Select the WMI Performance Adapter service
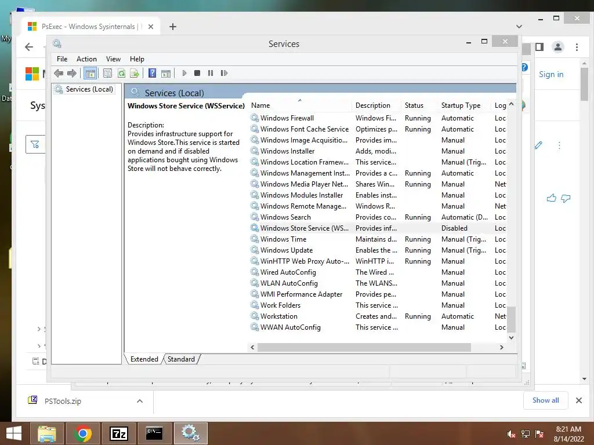 pos(378,294)
